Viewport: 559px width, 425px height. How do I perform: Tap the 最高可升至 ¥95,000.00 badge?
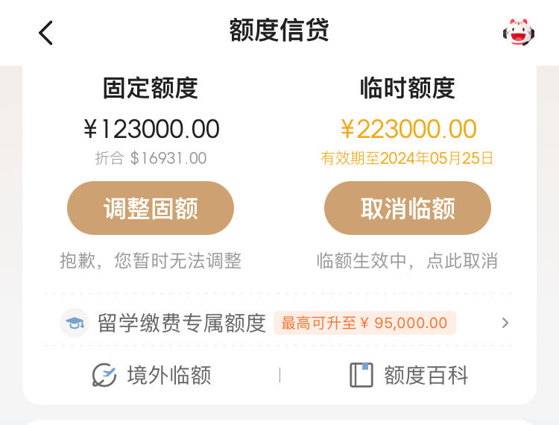(364, 323)
